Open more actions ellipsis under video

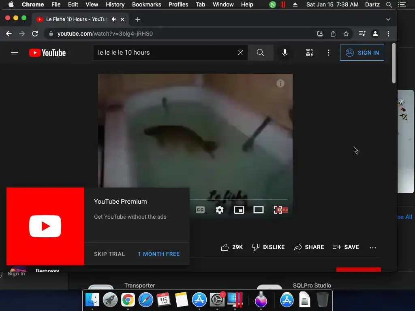(x=373, y=248)
